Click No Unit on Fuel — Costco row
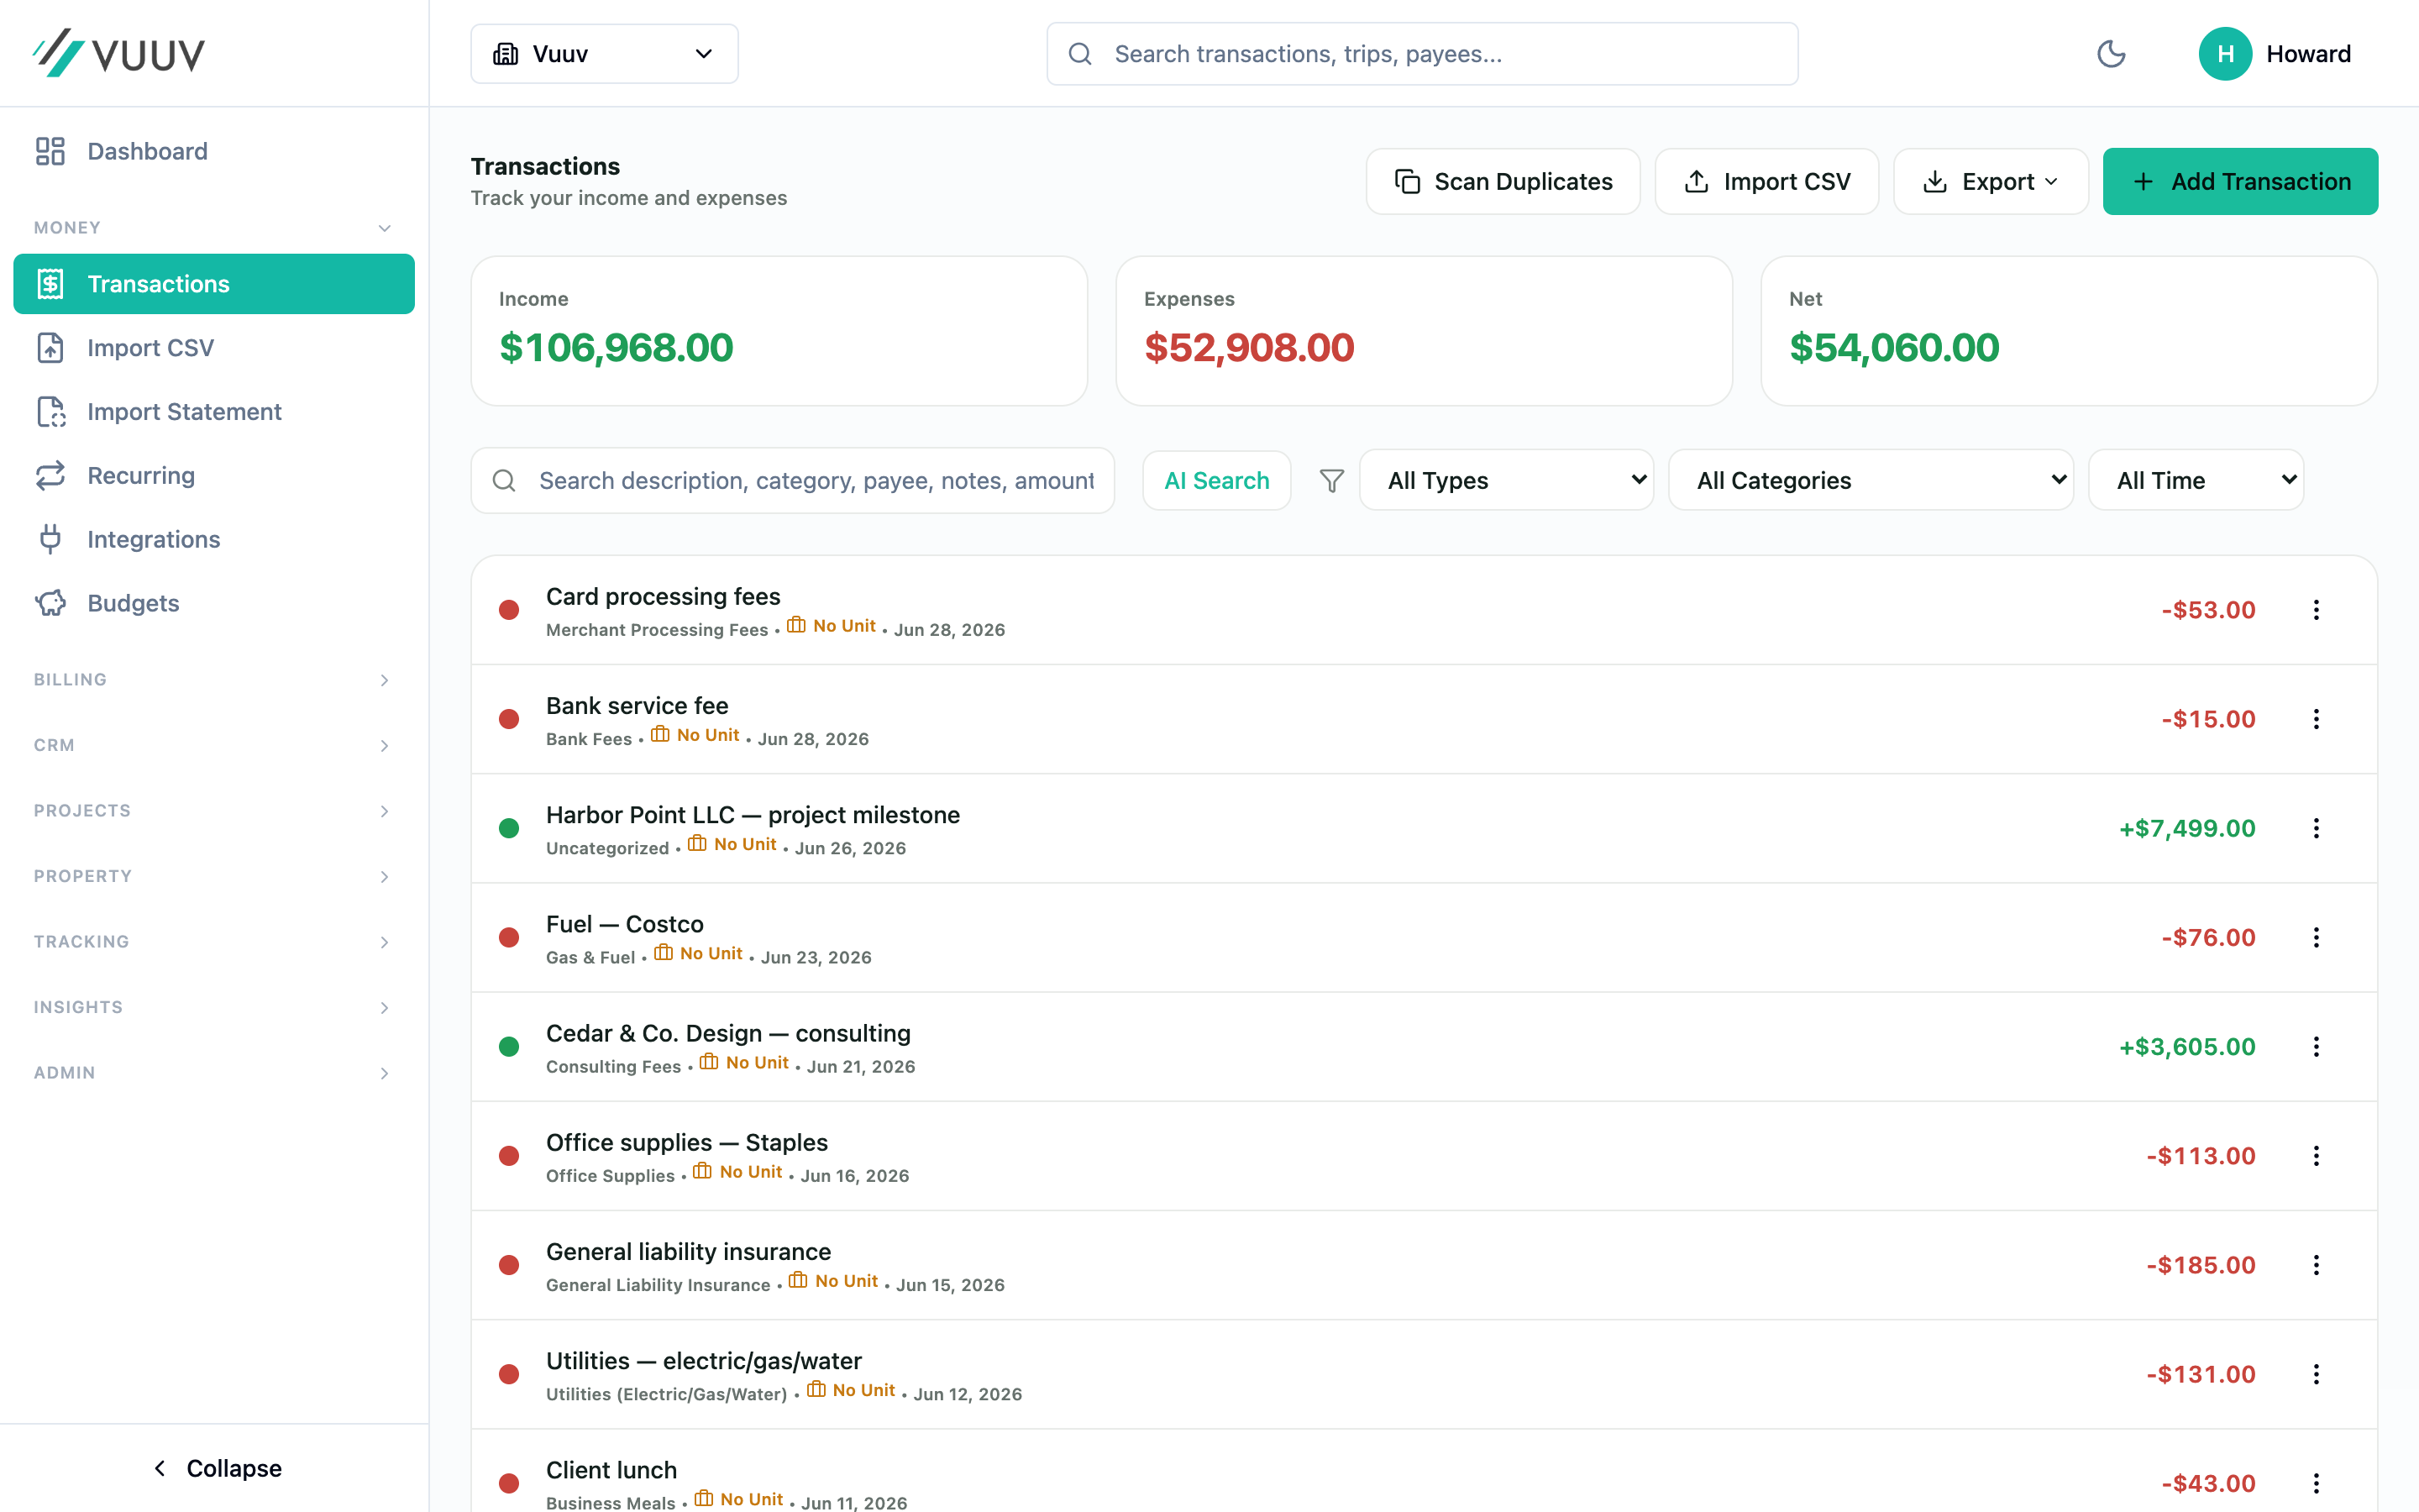This screenshot has width=2419, height=1512. coord(699,953)
